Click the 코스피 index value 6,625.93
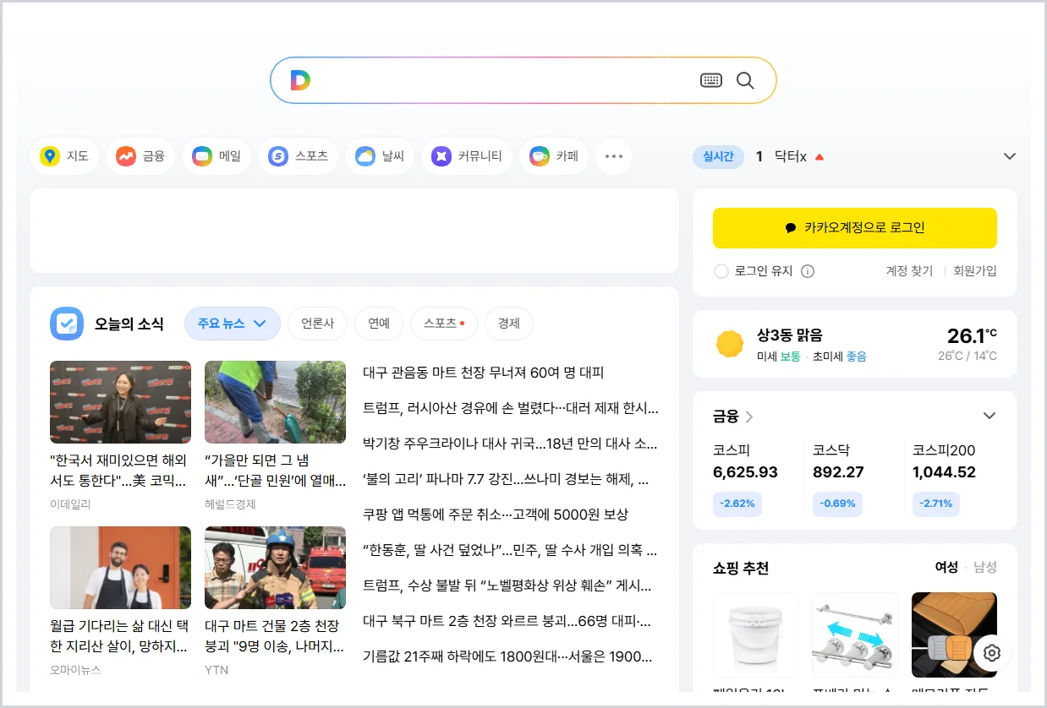 click(x=745, y=472)
